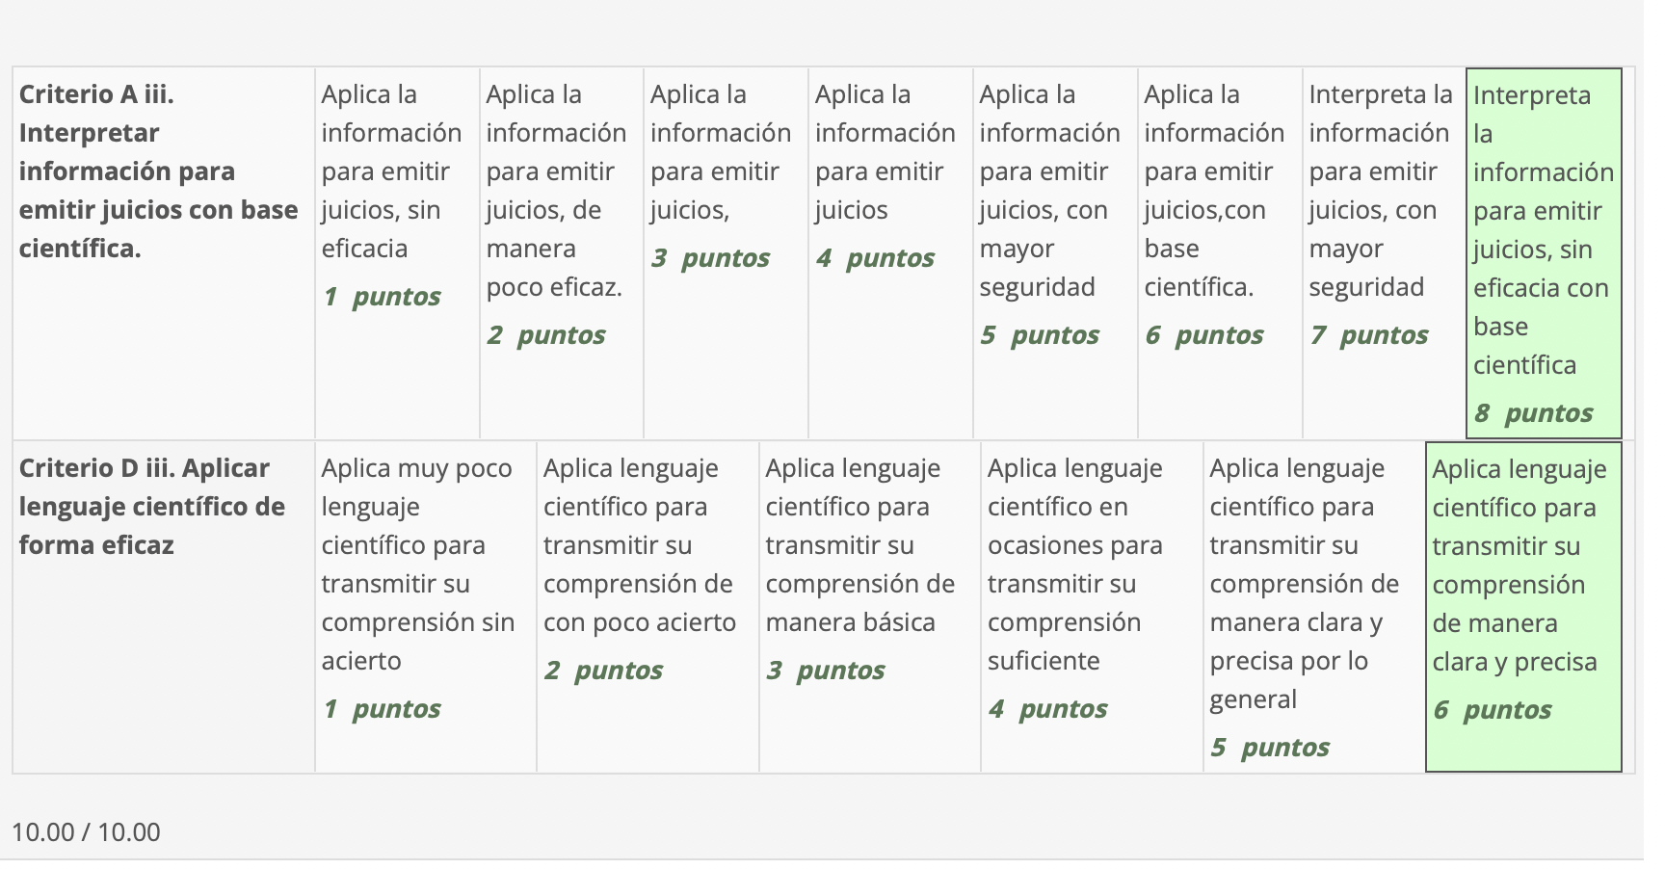Select the 1 puntos level for Criterio A iii

[x=396, y=193]
